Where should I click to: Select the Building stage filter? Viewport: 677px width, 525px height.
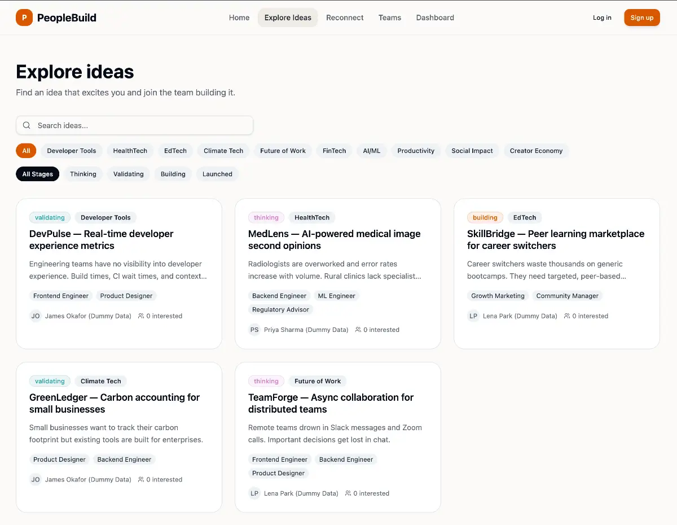(x=173, y=174)
